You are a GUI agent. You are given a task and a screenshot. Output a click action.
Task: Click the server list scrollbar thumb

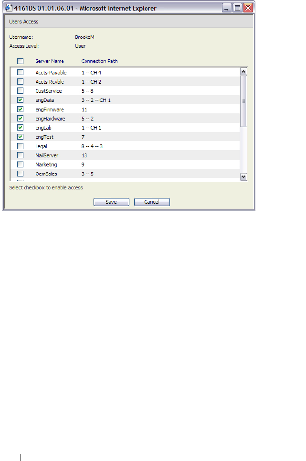click(x=243, y=101)
